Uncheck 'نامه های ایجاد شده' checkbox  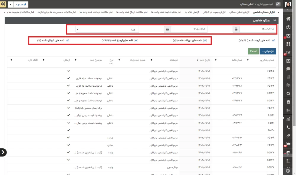click(x=274, y=40)
